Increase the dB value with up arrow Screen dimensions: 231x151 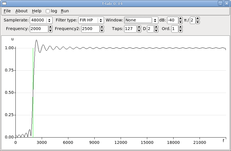point(180,18)
